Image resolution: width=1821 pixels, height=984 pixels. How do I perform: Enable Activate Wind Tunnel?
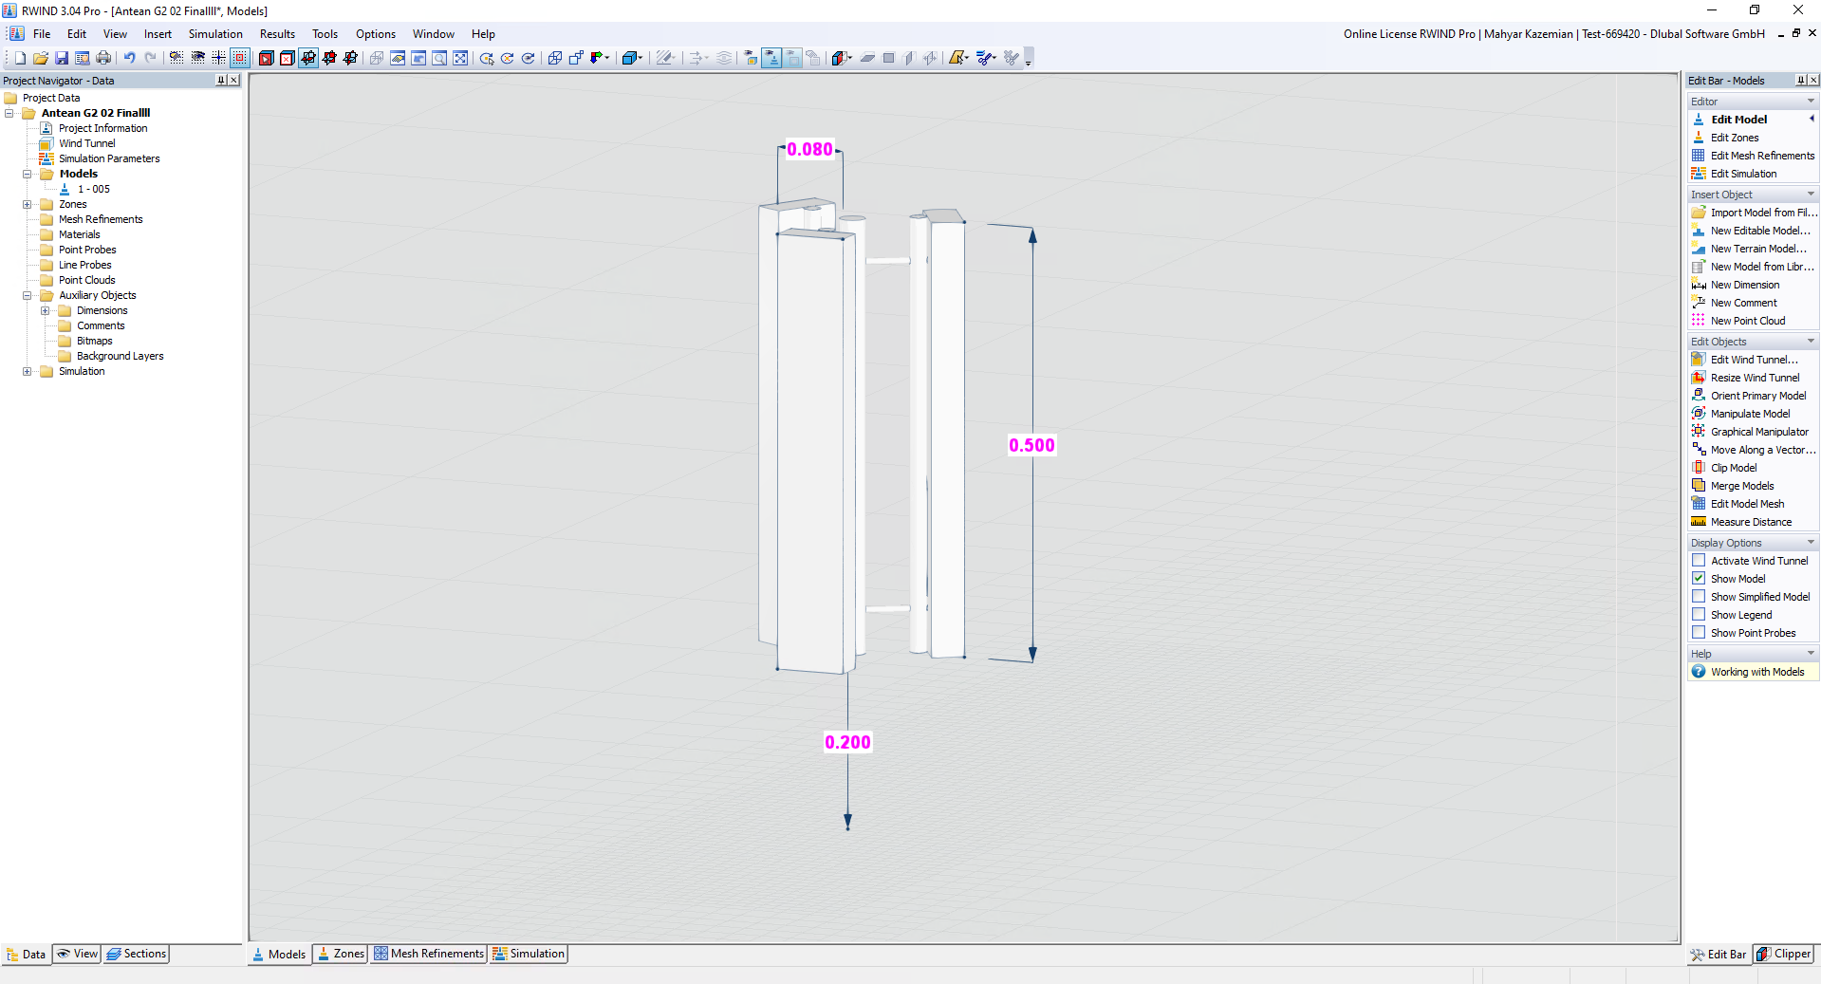[1698, 560]
